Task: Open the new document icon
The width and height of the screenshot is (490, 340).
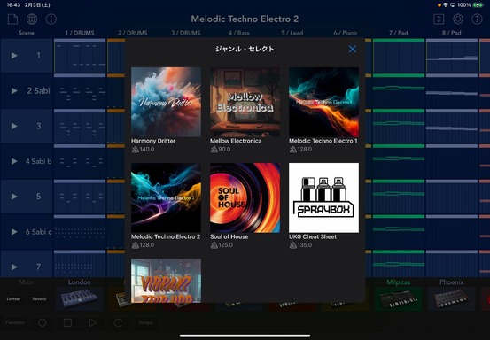Action: (12, 19)
